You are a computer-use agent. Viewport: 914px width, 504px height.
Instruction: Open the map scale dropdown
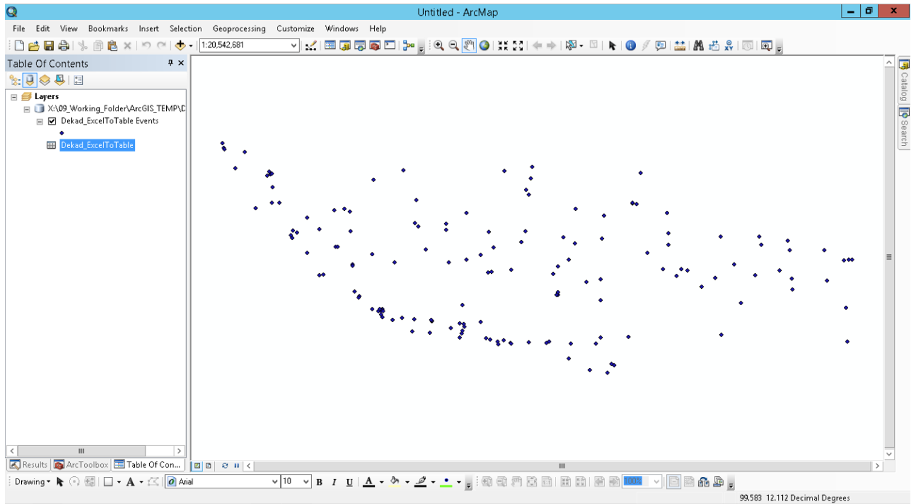(x=294, y=45)
